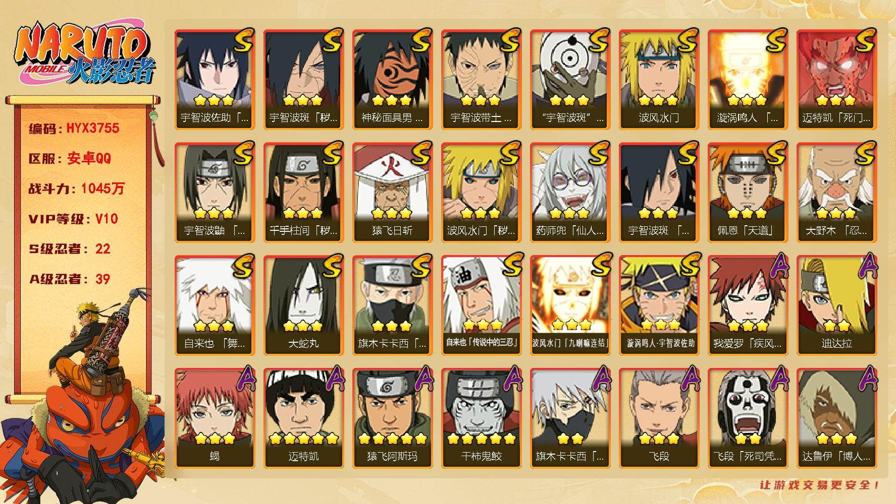
Task: Click the stars on 自来也「传说中的三忍」 card
Action: [481, 324]
